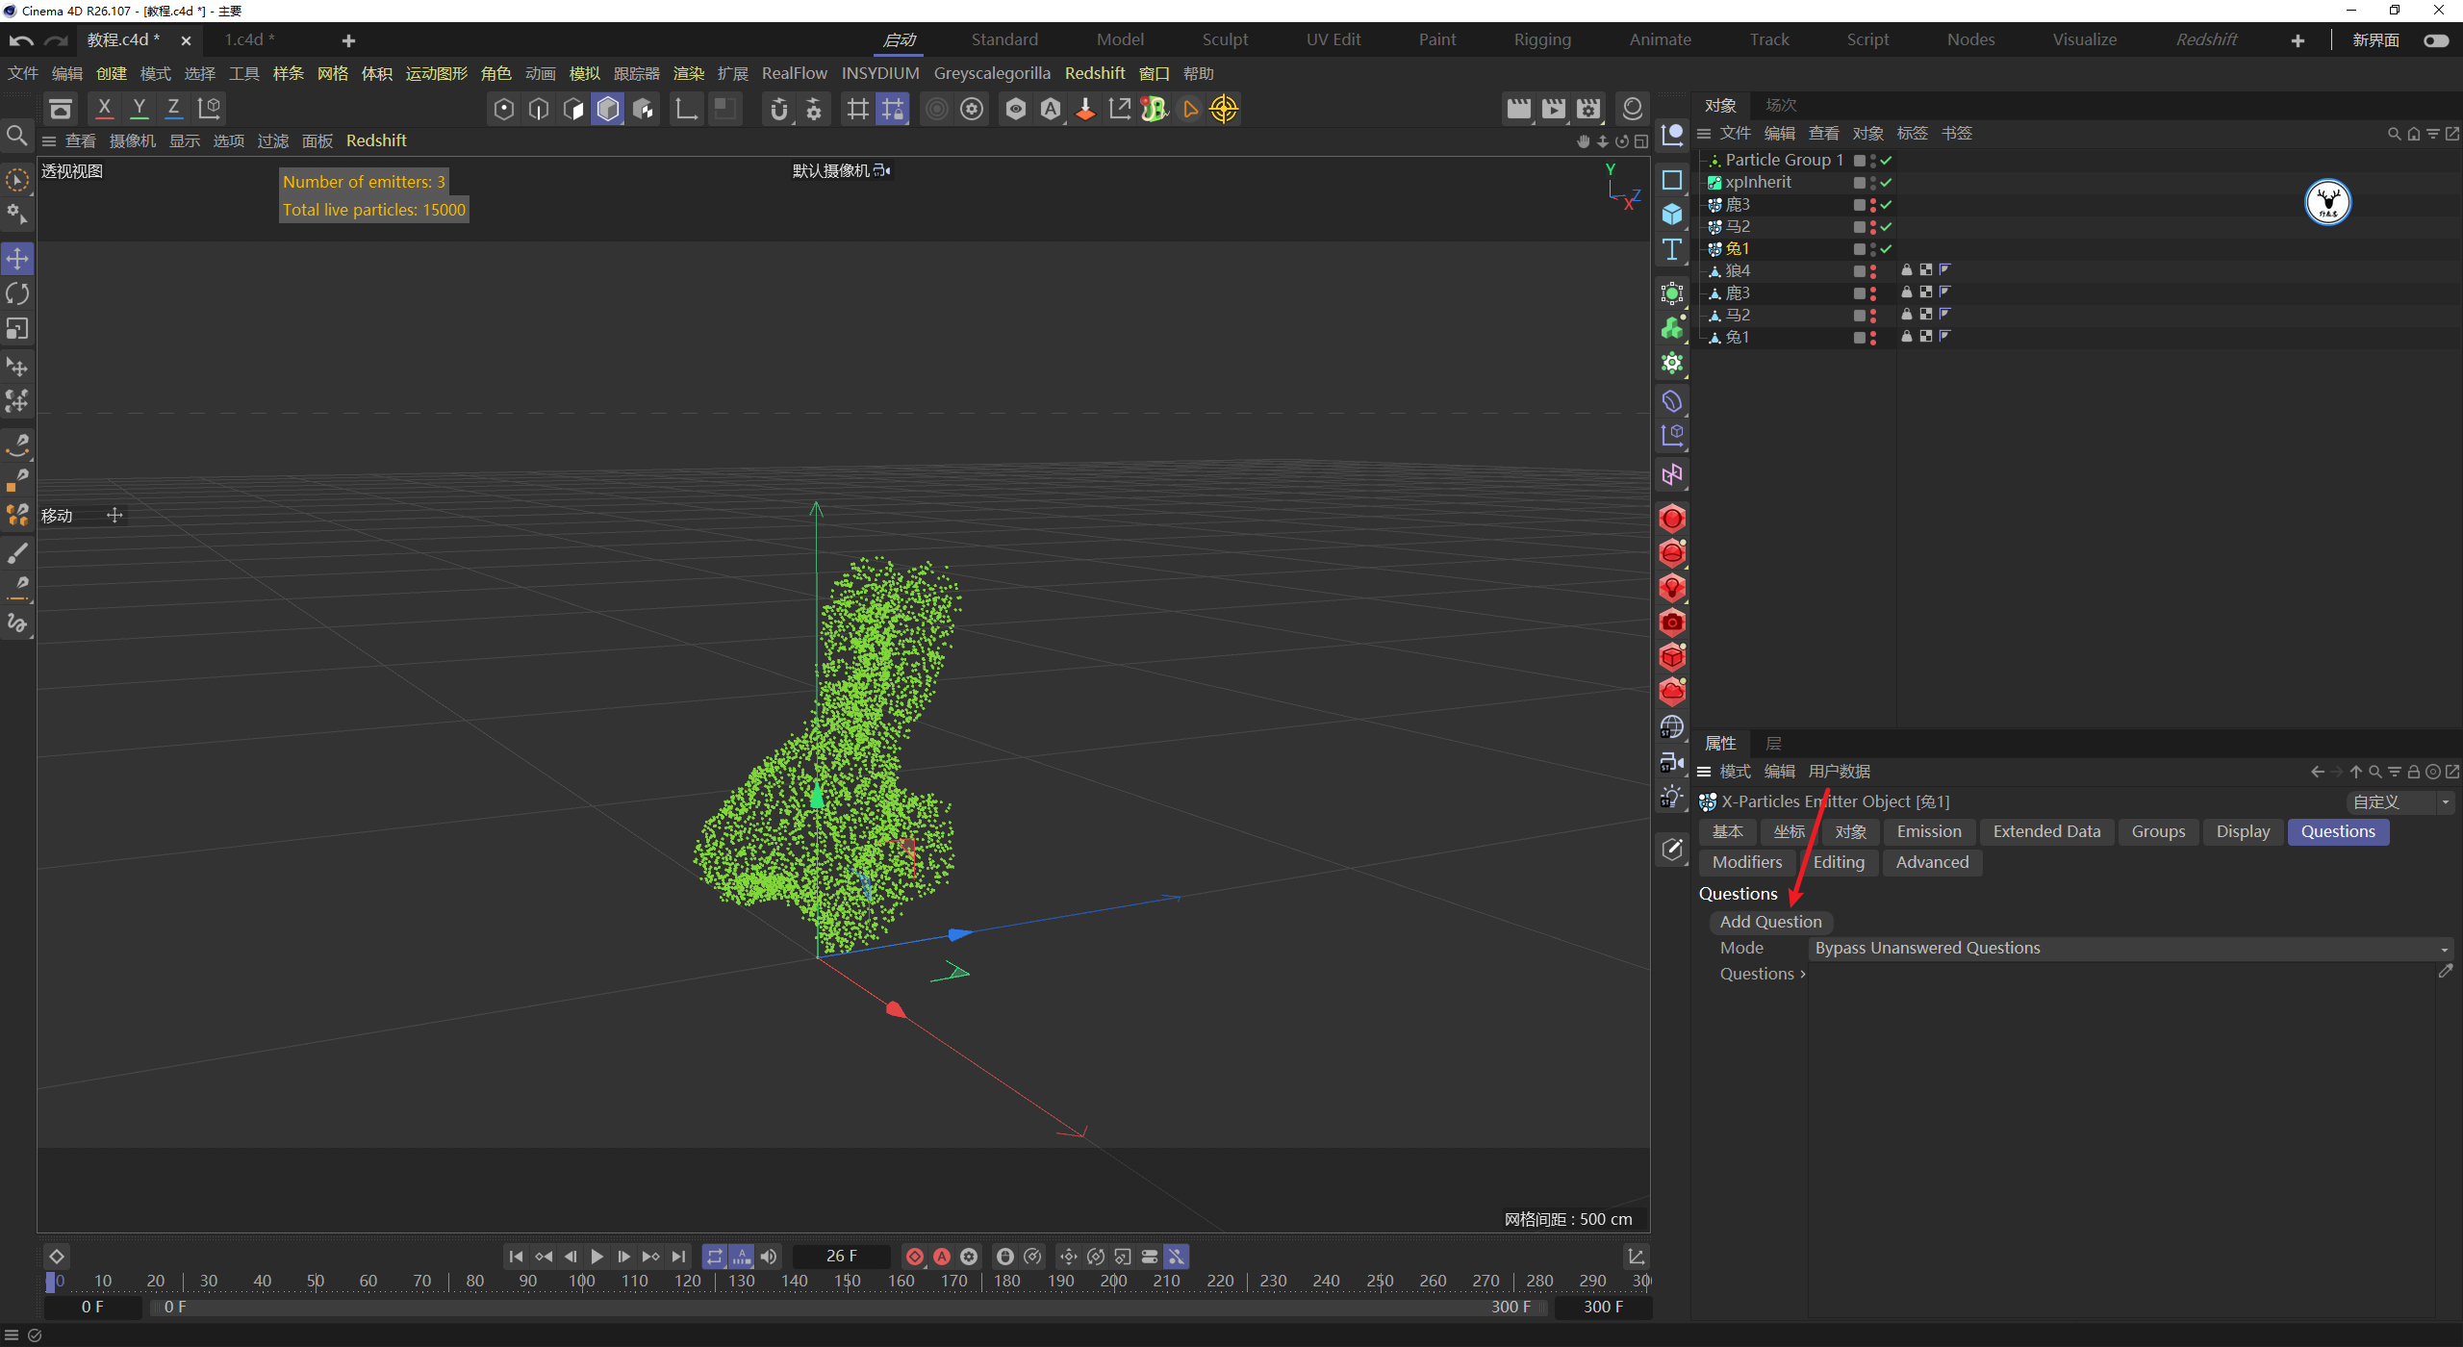Image resolution: width=2463 pixels, height=1347 pixels.
Task: Click the play forward button
Action: [597, 1257]
